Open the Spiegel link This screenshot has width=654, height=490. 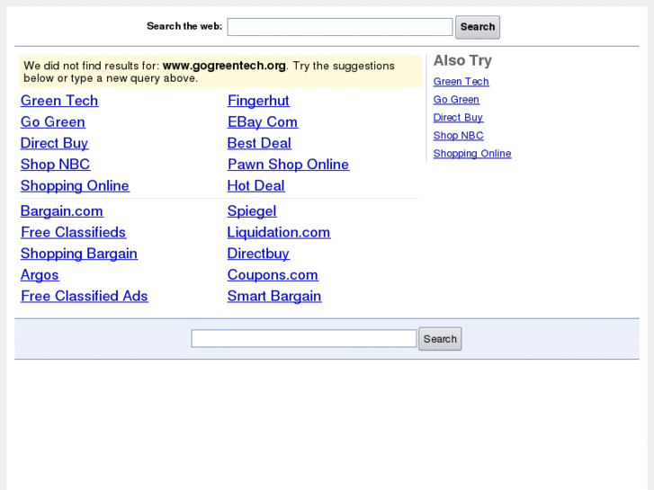(x=252, y=211)
